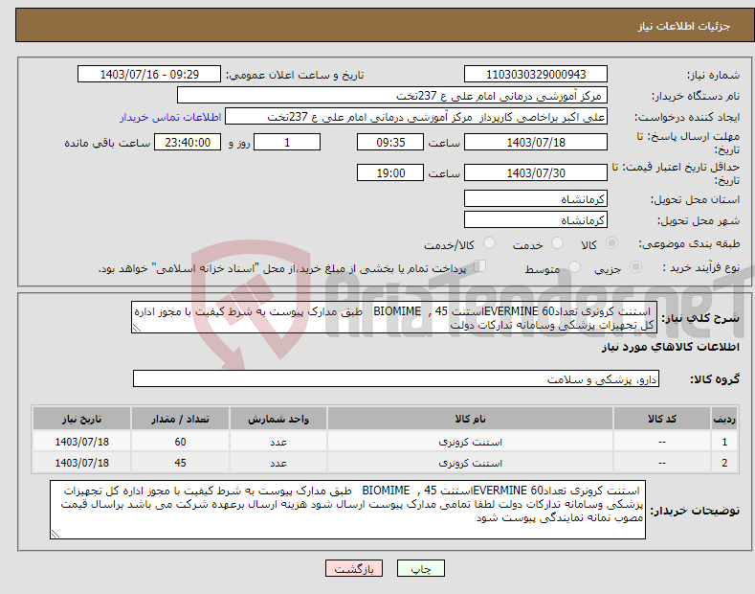Screen dimensions: 755x594
Task: Click the remaining time 23:40:00 field
Action: [188, 142]
